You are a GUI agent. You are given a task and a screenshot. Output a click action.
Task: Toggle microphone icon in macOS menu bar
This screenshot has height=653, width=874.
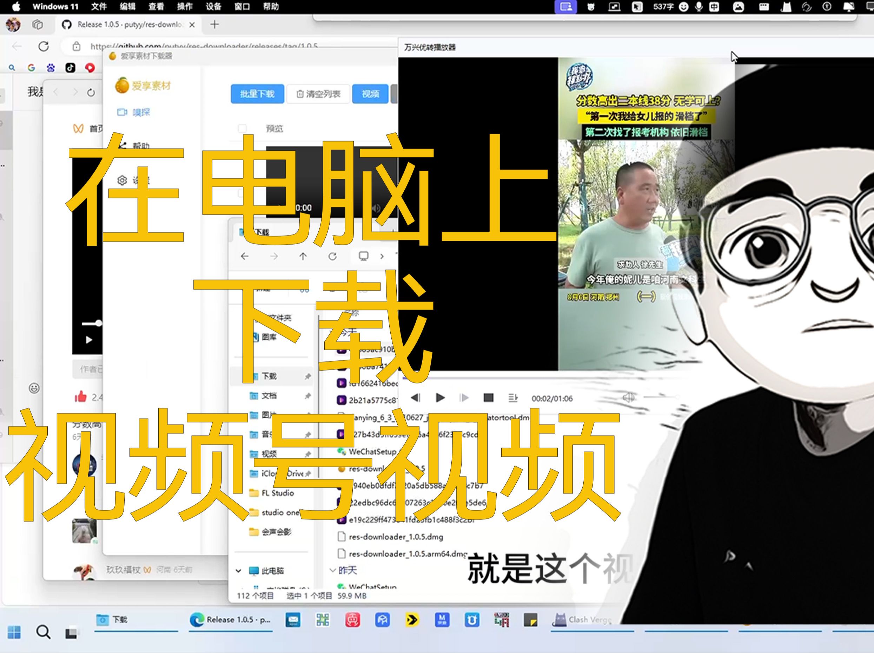(x=698, y=7)
